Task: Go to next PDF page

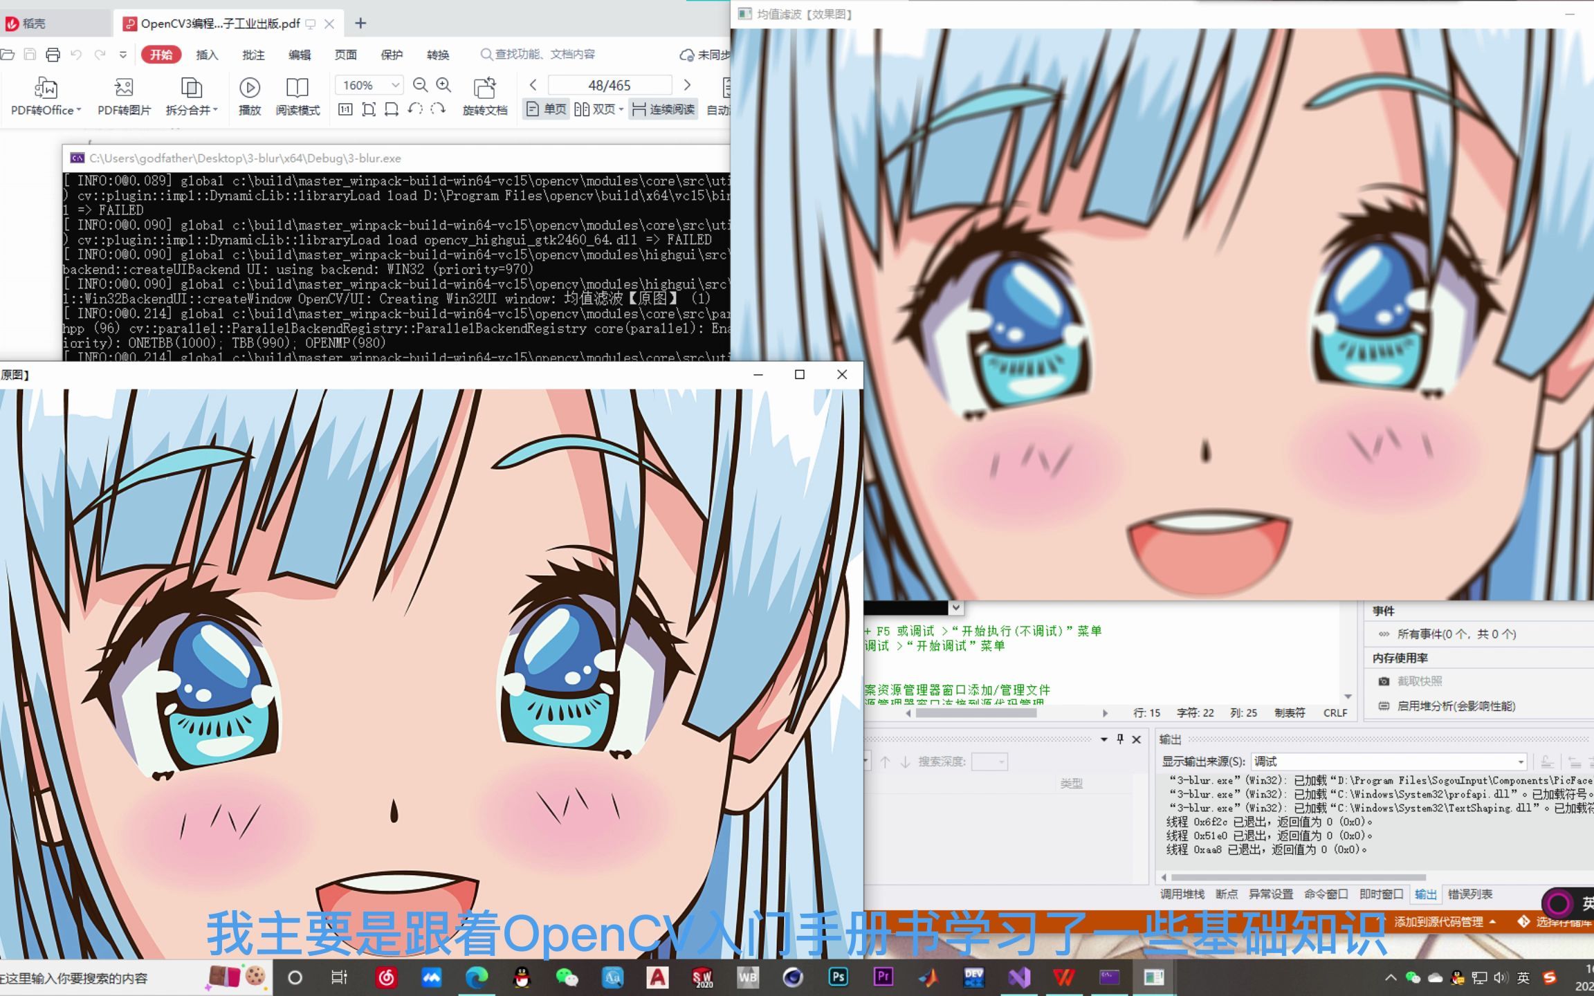Action: point(687,85)
